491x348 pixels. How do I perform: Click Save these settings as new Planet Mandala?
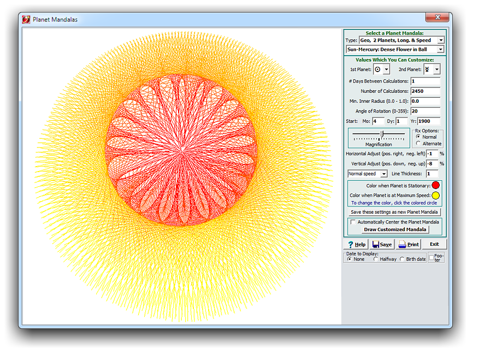[395, 212]
